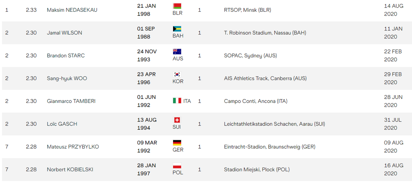
Task: Open Mateusz PRZYBYLKO athlete profile
Action: 73,147
